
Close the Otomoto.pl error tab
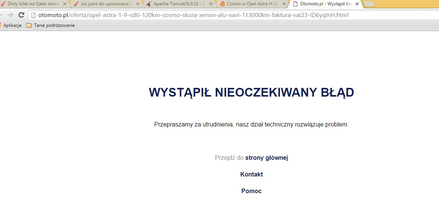coord(357,4)
